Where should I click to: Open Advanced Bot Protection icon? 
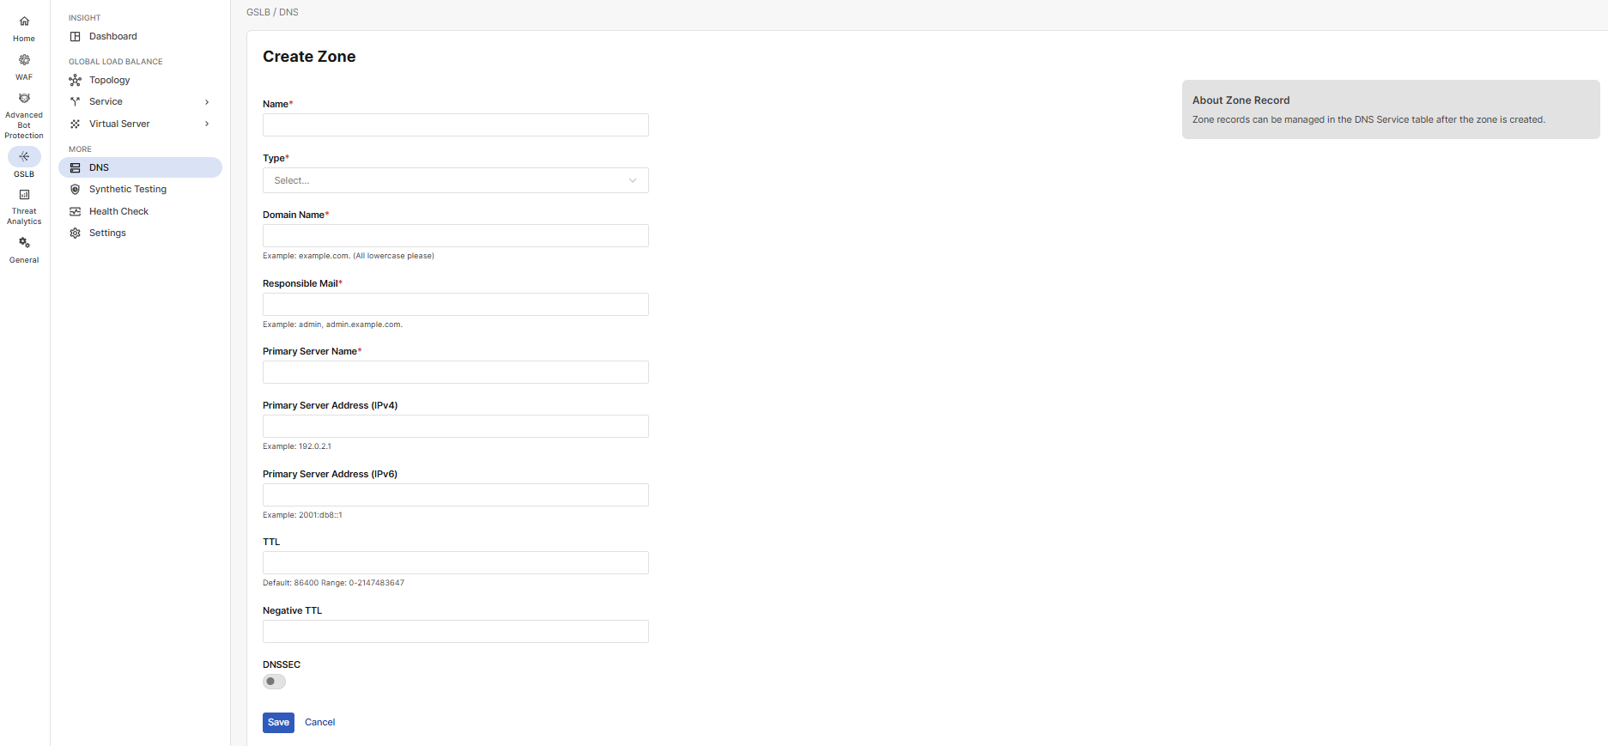pyautogui.click(x=24, y=98)
